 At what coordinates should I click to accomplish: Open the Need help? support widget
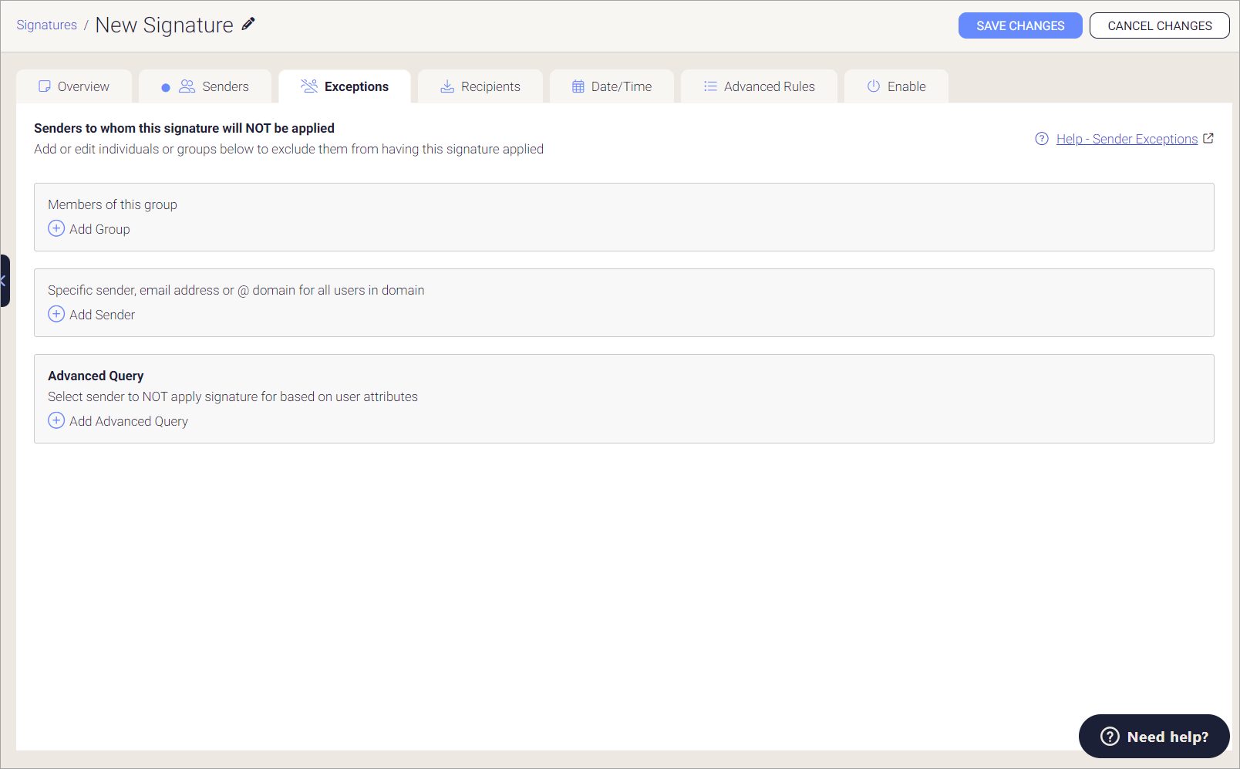pyautogui.click(x=1153, y=736)
